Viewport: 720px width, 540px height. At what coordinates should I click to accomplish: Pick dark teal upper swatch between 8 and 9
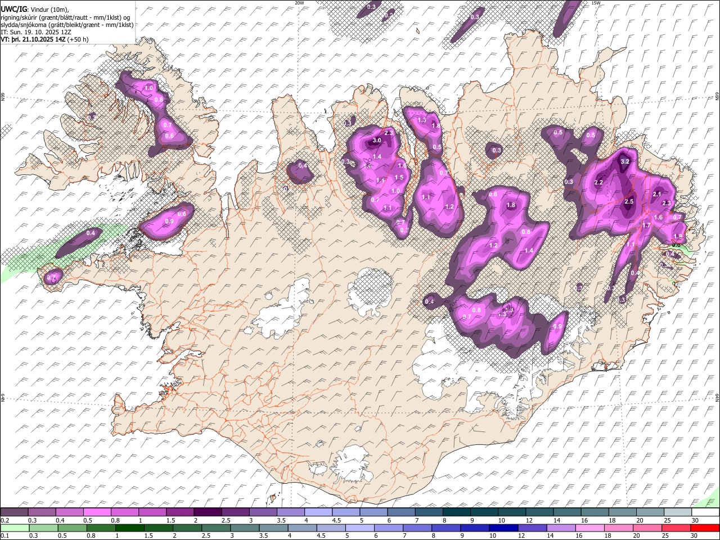456,512
